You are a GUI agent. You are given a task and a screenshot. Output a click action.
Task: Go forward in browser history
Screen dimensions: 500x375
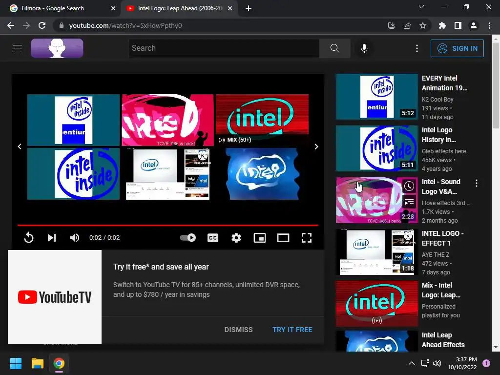point(26,25)
